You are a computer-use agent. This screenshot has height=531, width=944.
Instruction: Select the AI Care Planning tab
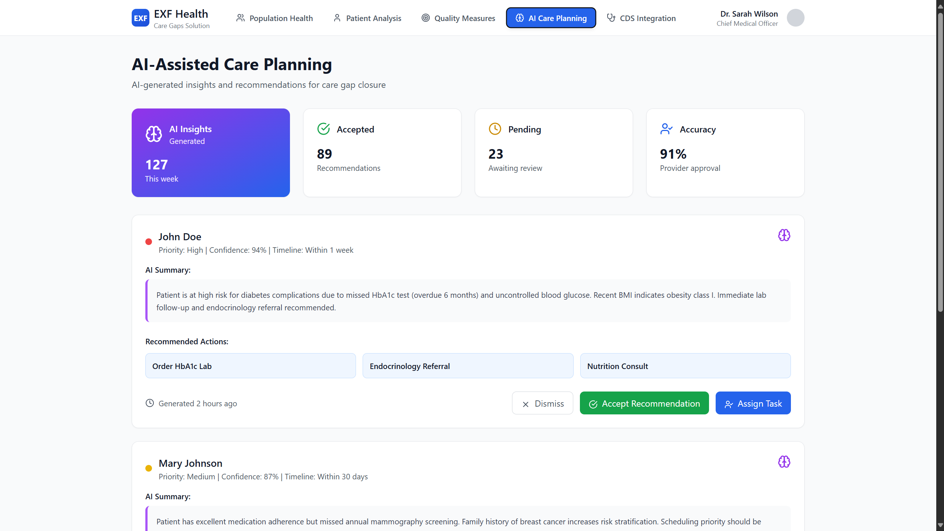[x=551, y=18]
